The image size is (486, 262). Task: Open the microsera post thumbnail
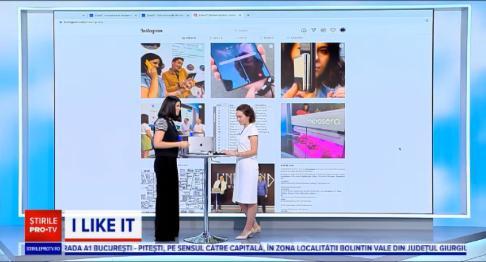[x=313, y=131]
